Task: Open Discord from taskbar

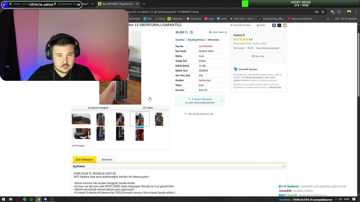Action: 45,199
